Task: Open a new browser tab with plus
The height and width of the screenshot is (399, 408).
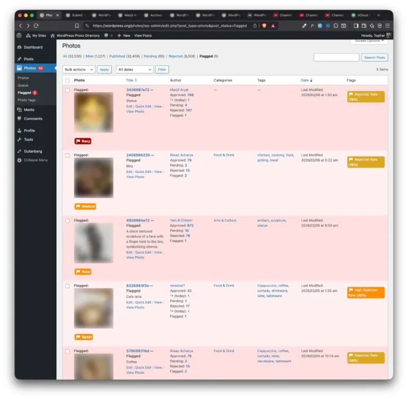Action: [x=379, y=15]
